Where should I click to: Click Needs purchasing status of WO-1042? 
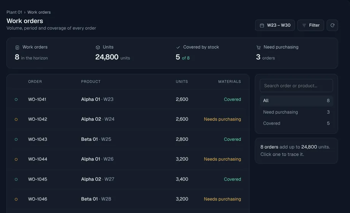[x=222, y=119]
